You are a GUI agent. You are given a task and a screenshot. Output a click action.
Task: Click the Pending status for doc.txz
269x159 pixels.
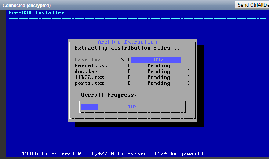(159, 72)
